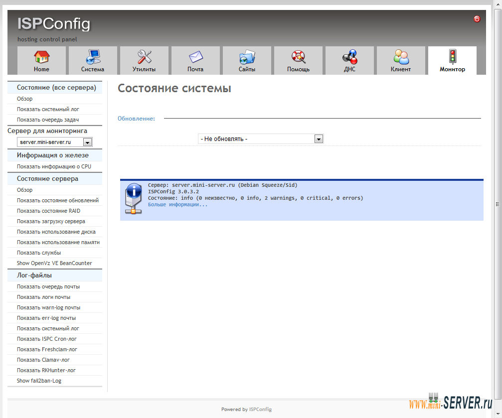
Task: Switch to the Сайты tab label
Action: [247, 69]
